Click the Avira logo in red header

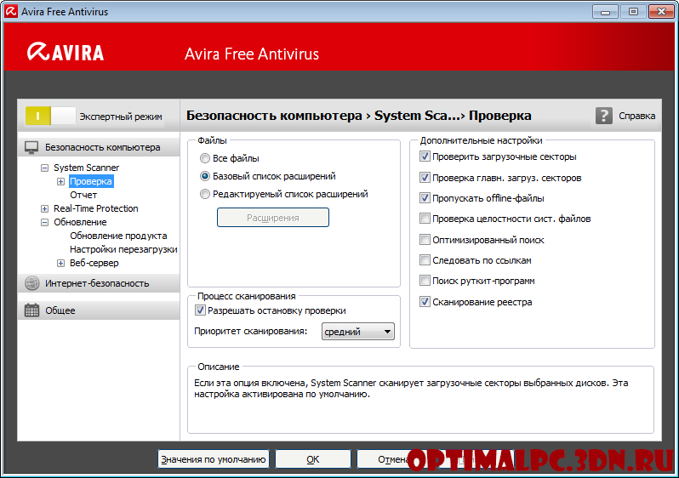(x=65, y=52)
